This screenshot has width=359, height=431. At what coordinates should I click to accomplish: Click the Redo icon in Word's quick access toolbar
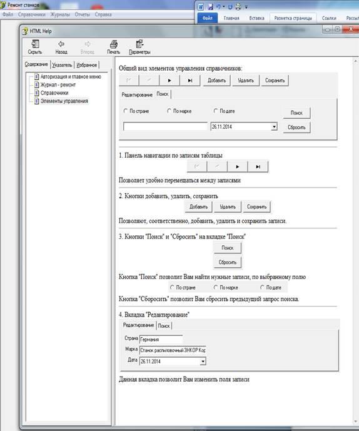230,7
